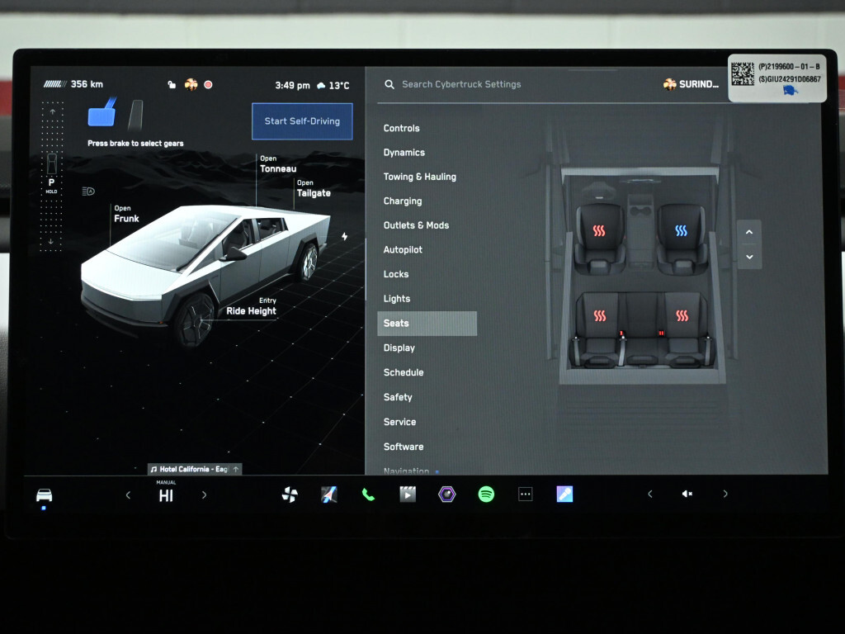
Task: Toggle rear right seat heater
Action: (x=682, y=315)
